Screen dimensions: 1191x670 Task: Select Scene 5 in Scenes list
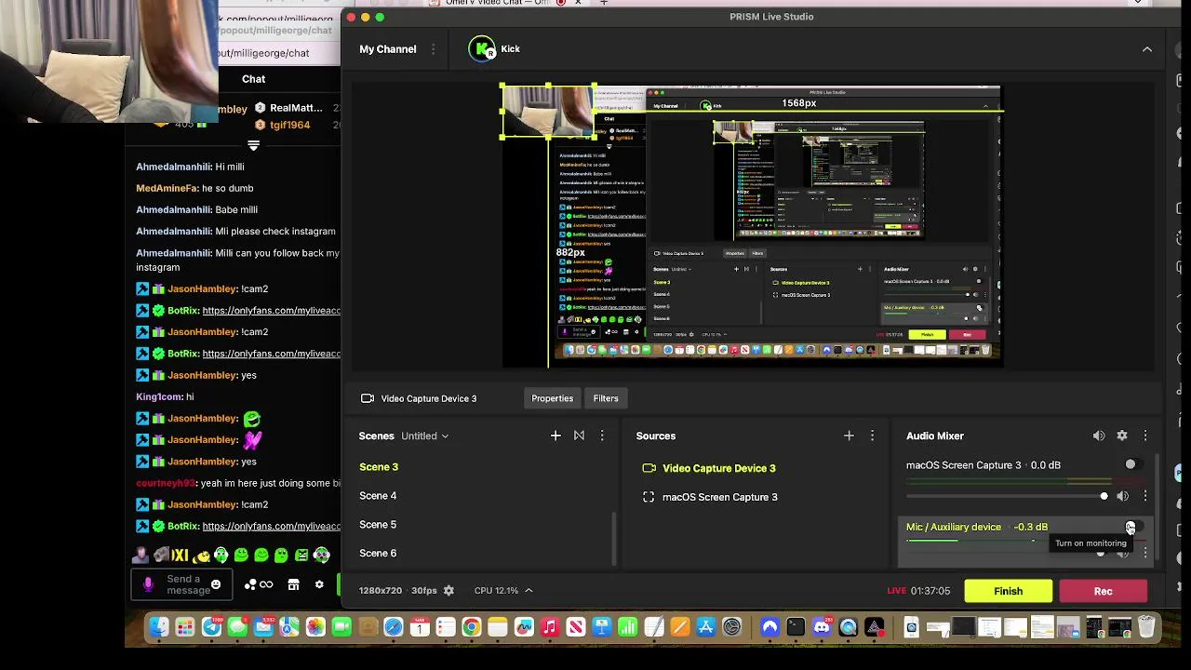click(x=378, y=525)
